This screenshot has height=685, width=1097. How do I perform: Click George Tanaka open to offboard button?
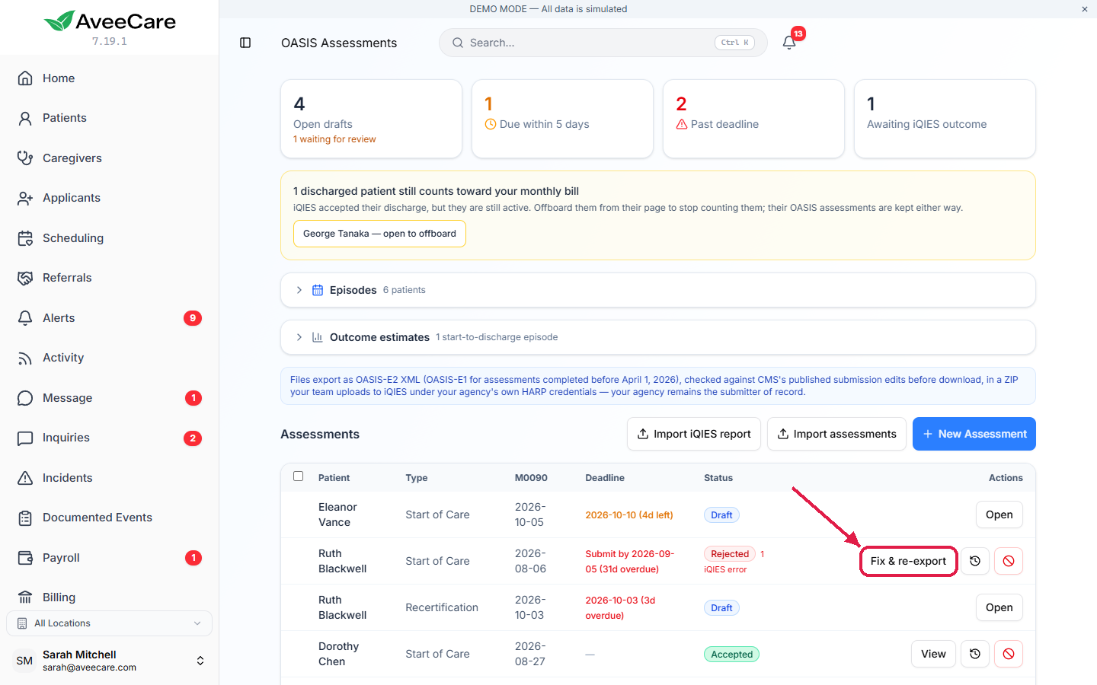coord(379,234)
